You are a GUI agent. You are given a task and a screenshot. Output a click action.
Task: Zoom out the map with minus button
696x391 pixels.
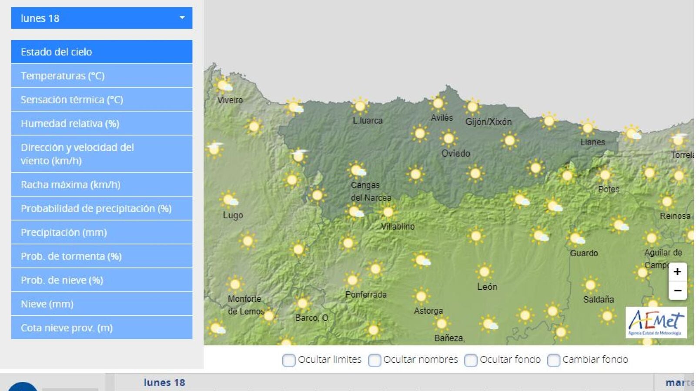[x=677, y=290]
